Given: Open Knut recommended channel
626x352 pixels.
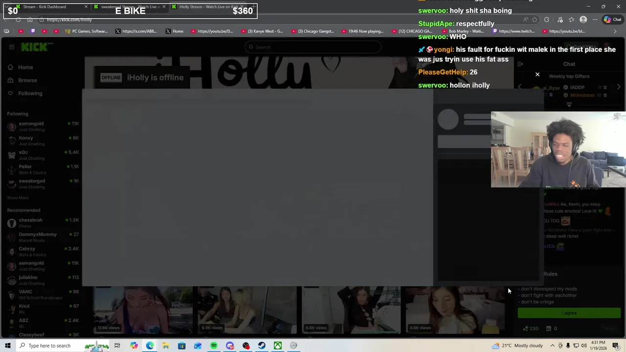Looking at the screenshot, I should pyautogui.click(x=43, y=308).
